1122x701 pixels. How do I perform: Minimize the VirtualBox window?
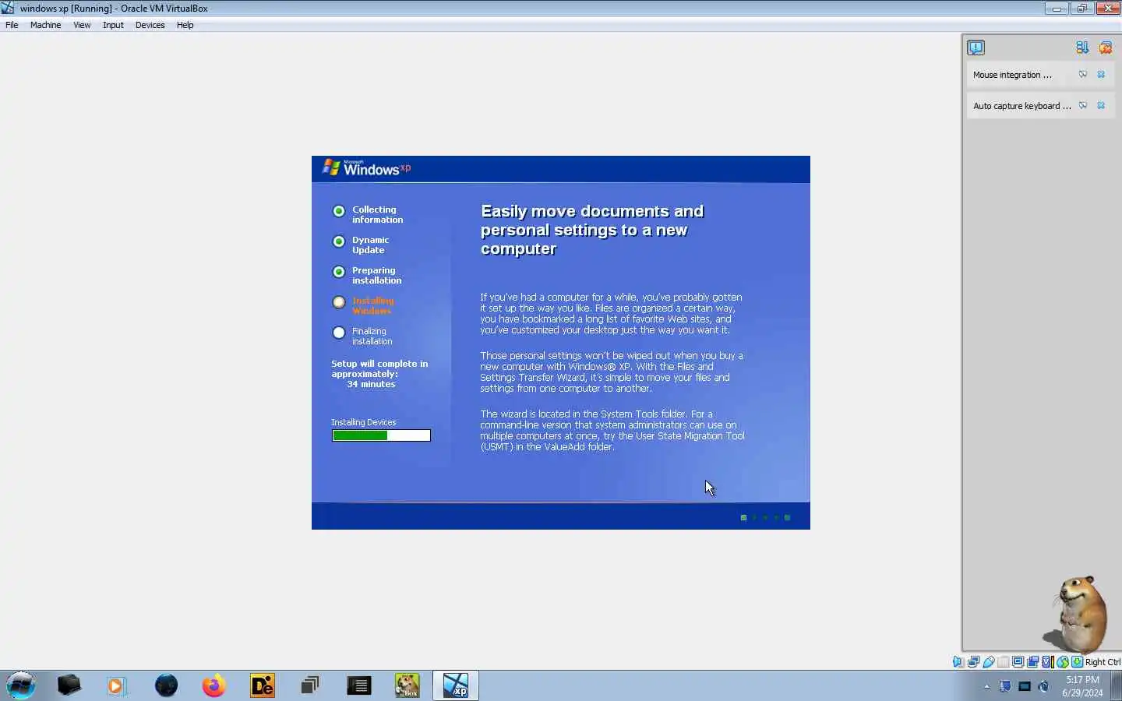pos(1057,9)
